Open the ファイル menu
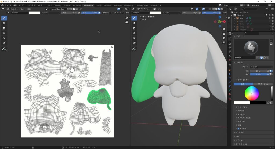The height and width of the screenshot is (149, 275). coord(8,5)
